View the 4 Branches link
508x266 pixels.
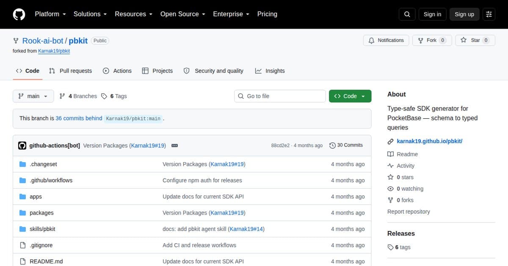[x=78, y=96]
